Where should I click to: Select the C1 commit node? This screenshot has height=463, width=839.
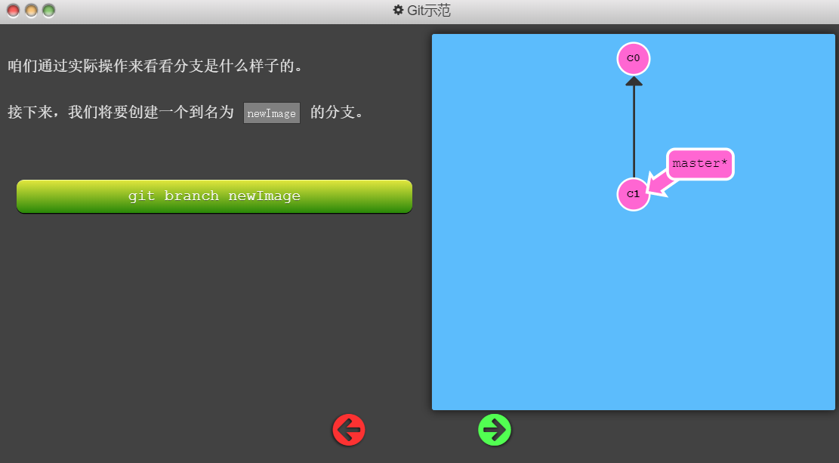pos(633,194)
